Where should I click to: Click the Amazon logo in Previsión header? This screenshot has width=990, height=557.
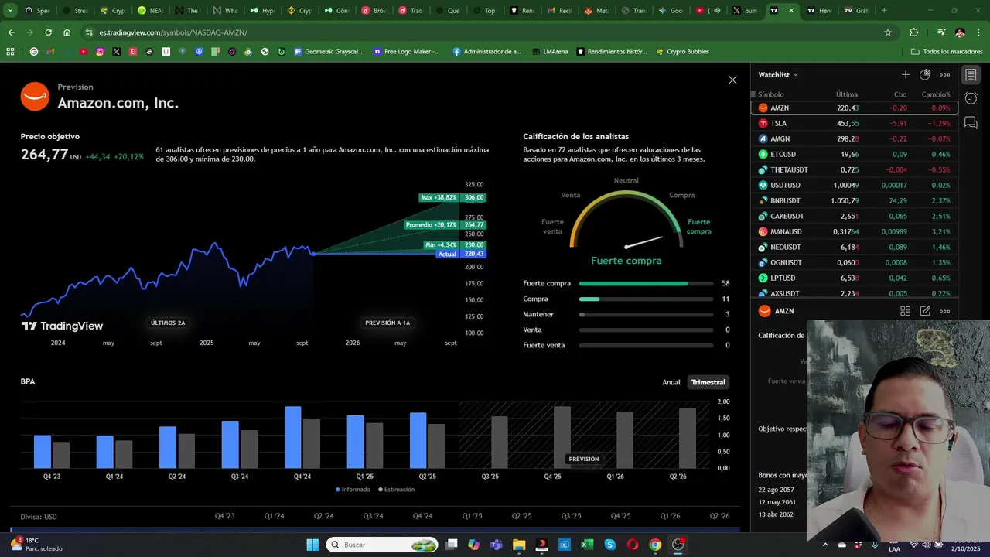(x=35, y=97)
